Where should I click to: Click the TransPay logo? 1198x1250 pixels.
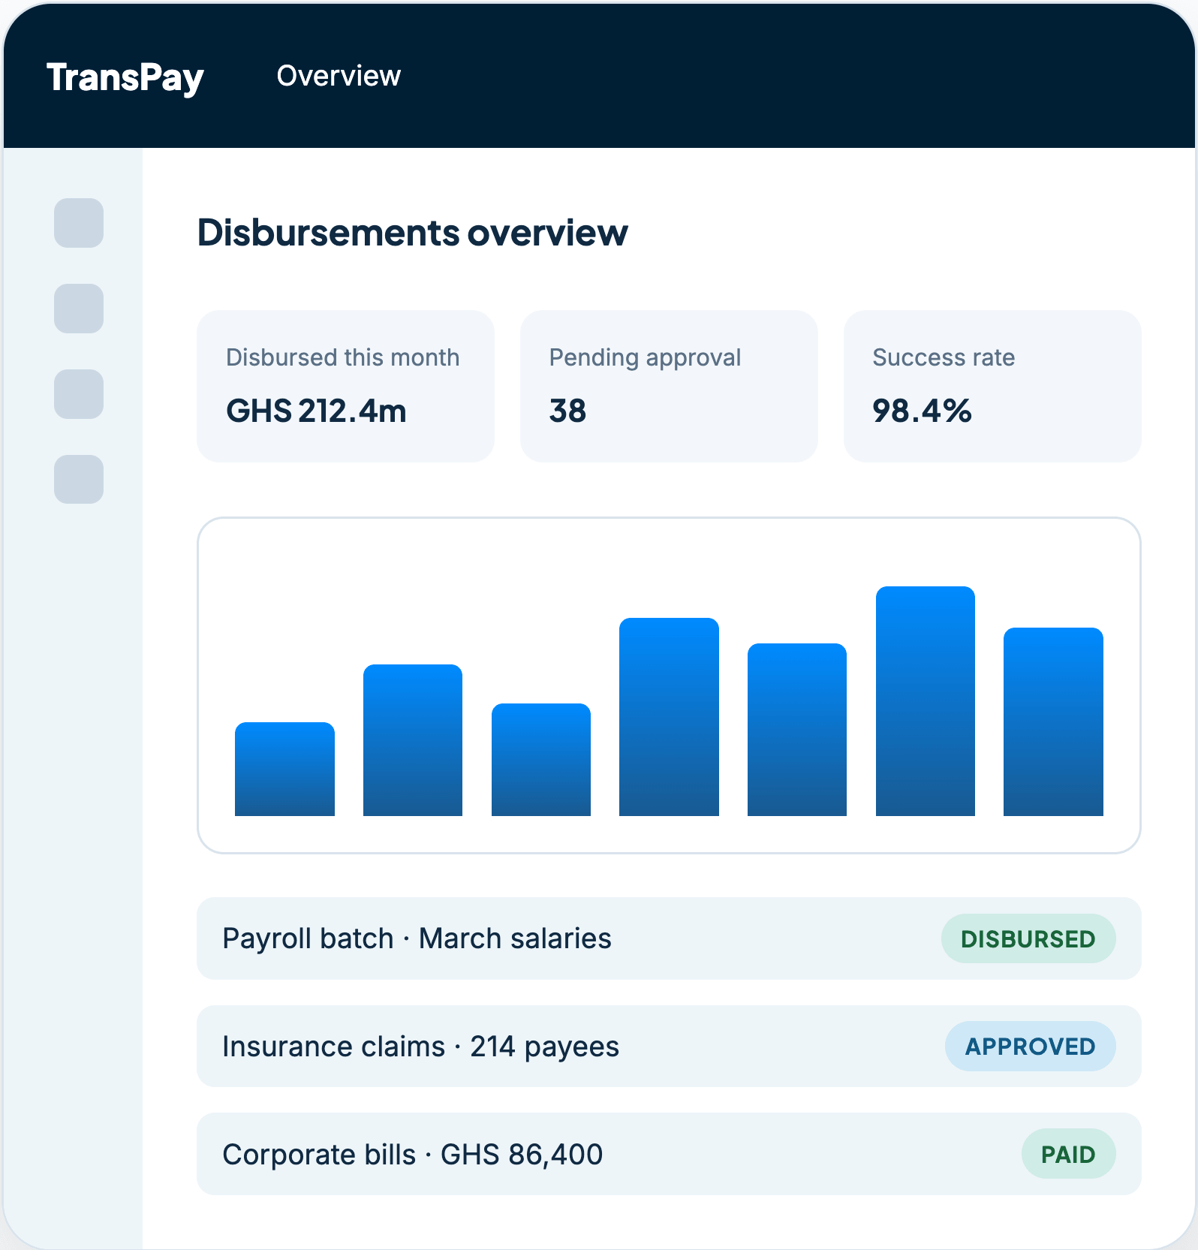[x=125, y=77]
